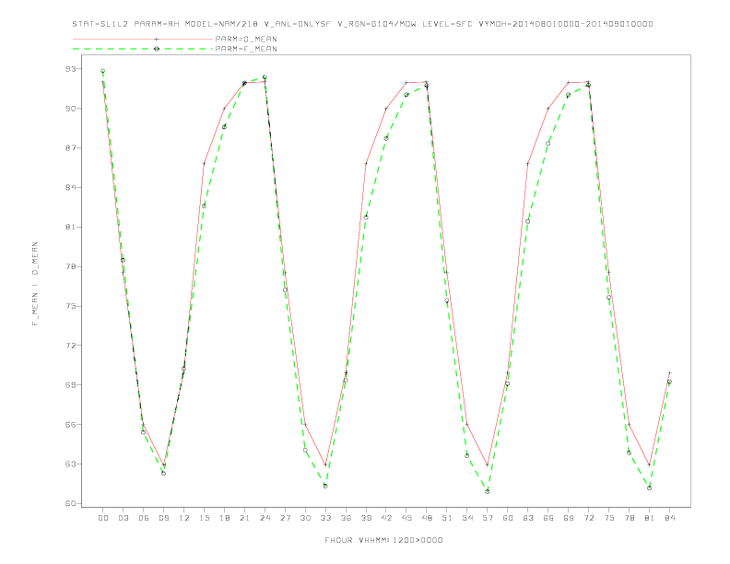Click the x-axis forecast hour label 12
Screen dimensions: 730x564
[x=184, y=518]
